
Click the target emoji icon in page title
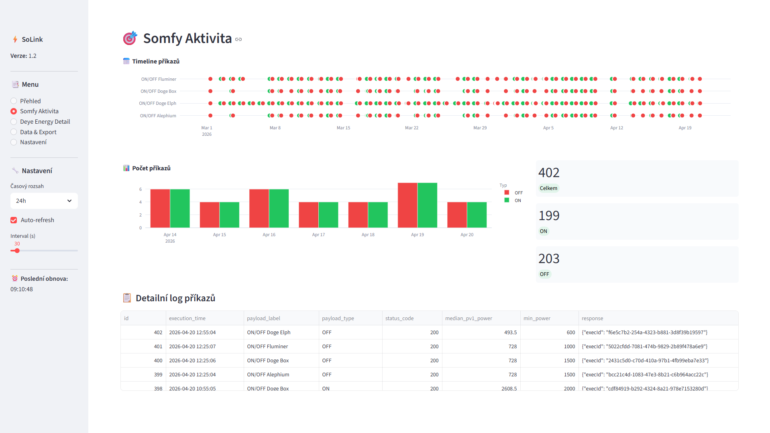(x=130, y=38)
